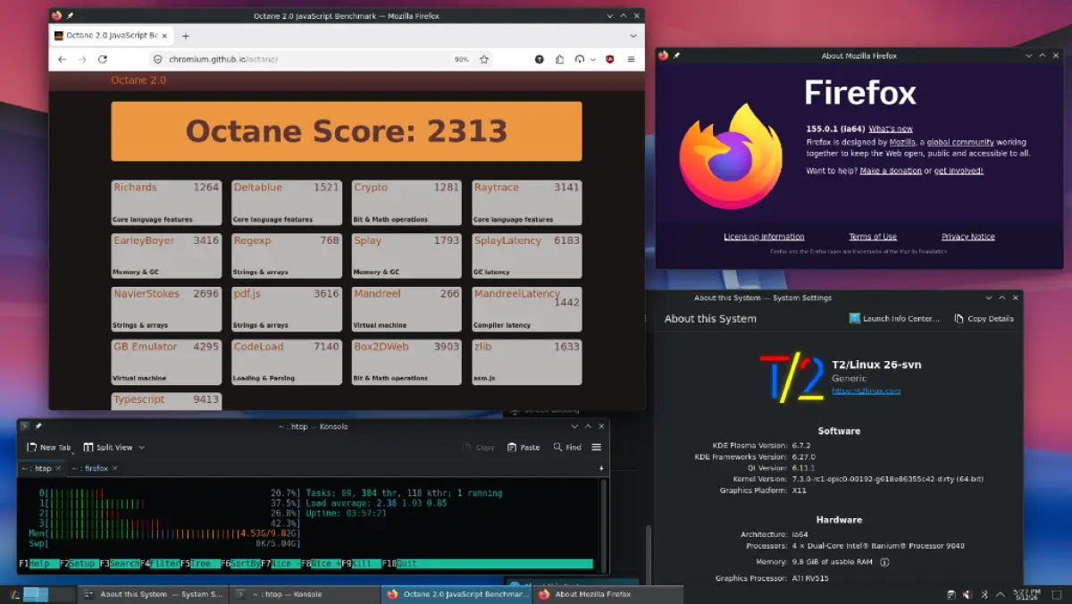Open the Konsole hamburger menu
This screenshot has height=604, width=1072.
tap(597, 448)
